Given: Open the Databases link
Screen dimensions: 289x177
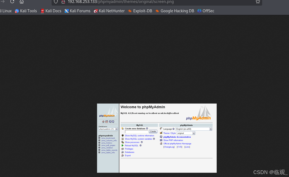Looking at the screenshot, I should pos(129,152).
